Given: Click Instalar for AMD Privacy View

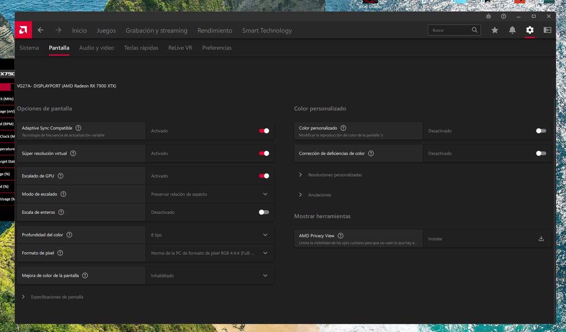Looking at the screenshot, I should click(436, 239).
